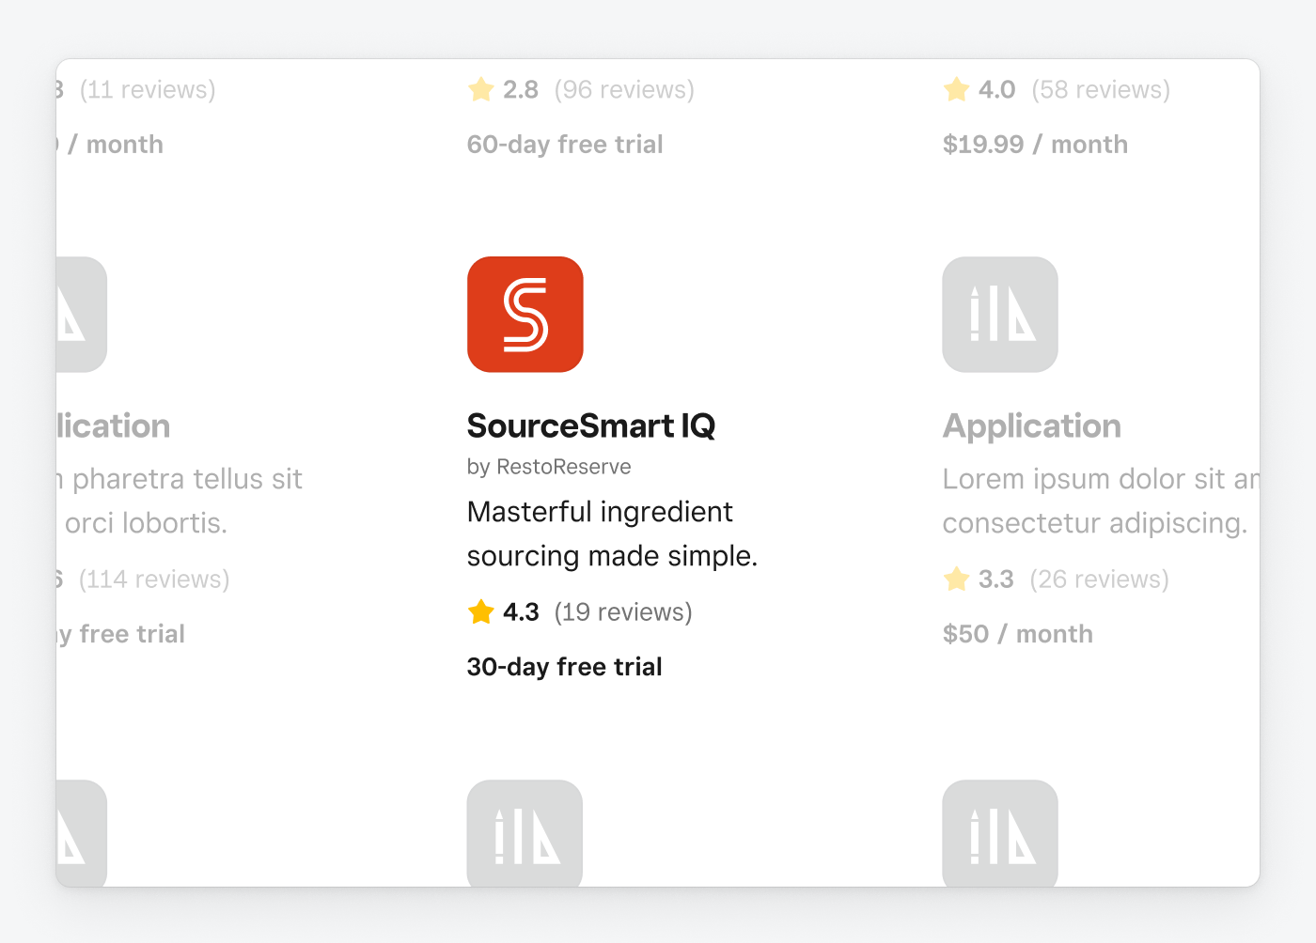View the 11 reviews link
The height and width of the screenshot is (943, 1316).
point(148,90)
